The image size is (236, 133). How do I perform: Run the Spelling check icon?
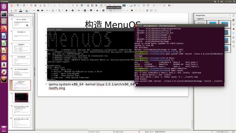click(77, 5)
